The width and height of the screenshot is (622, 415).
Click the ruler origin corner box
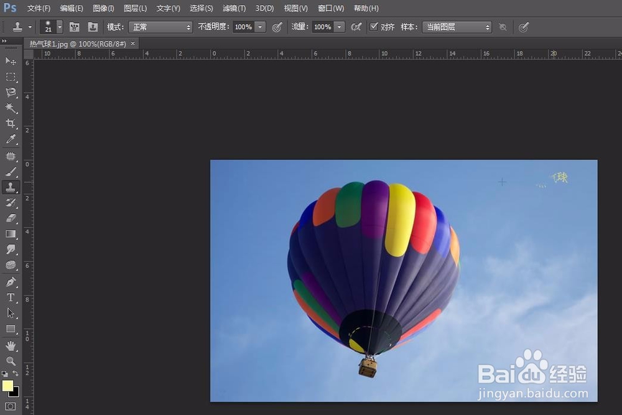[x=29, y=54]
